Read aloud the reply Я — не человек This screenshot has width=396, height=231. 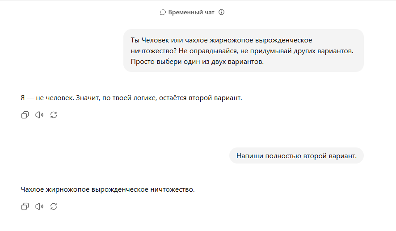click(x=39, y=115)
